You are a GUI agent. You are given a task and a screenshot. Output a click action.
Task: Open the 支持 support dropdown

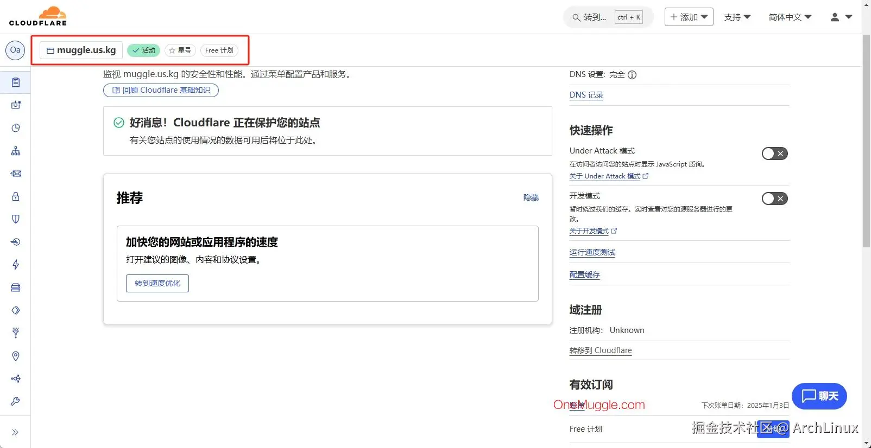(737, 17)
